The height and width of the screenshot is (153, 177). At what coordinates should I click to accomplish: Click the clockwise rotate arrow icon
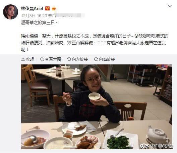[96, 59]
